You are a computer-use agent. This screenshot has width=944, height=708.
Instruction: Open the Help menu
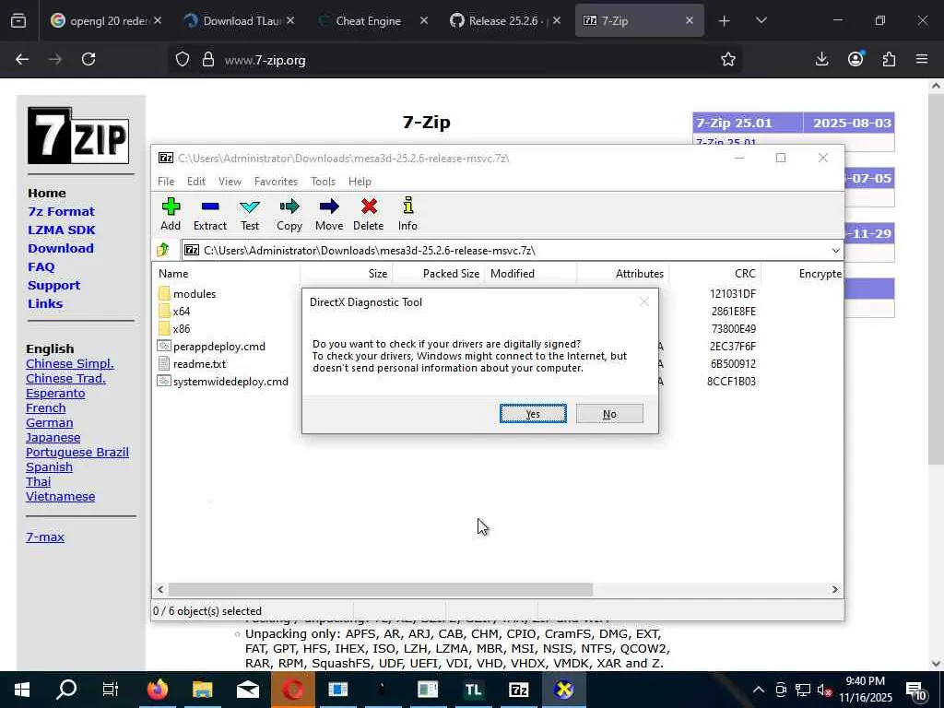[x=360, y=182]
